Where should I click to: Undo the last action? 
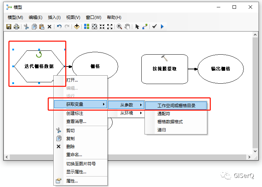click(59, 27)
